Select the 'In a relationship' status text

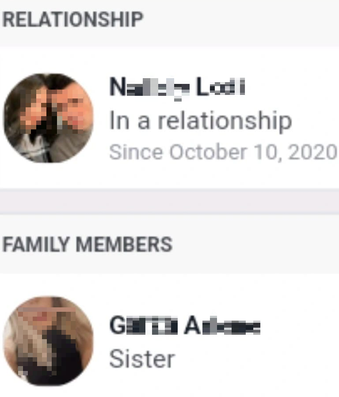pos(200,121)
